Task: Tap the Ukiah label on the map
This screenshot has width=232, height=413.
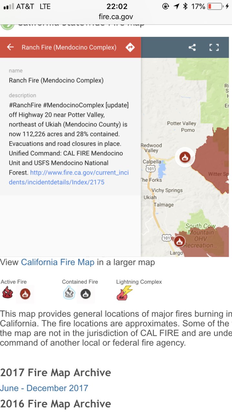Action: pyautogui.click(x=150, y=197)
